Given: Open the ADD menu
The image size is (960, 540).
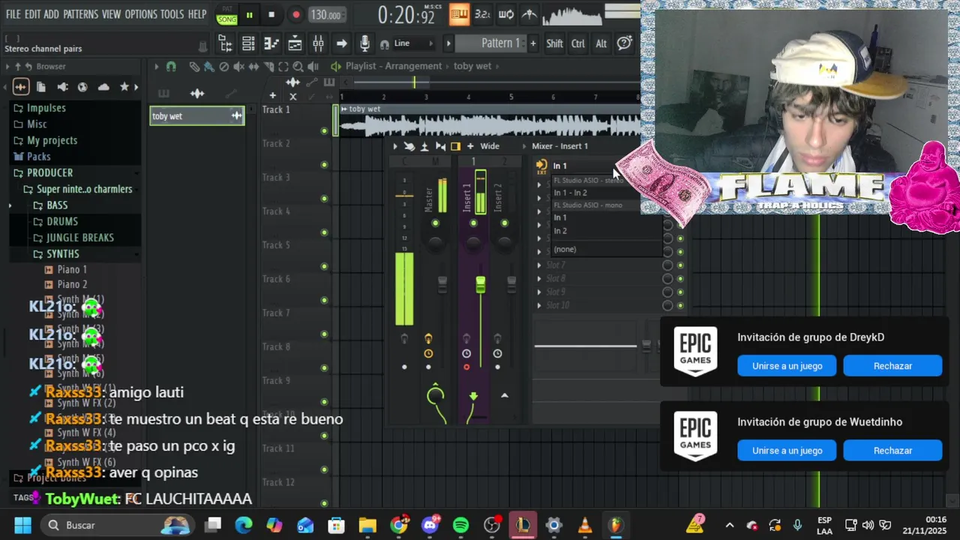Looking at the screenshot, I should 51,14.
